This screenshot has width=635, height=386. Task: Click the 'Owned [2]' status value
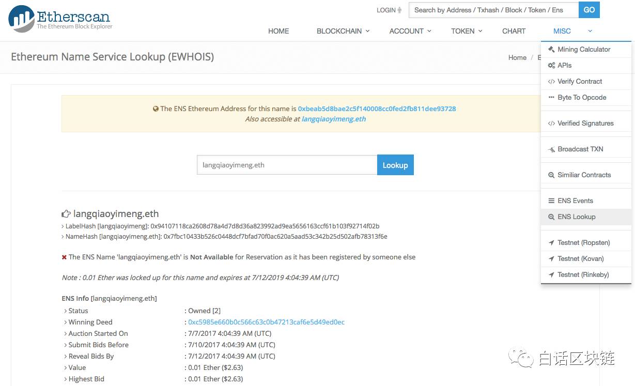click(x=204, y=311)
